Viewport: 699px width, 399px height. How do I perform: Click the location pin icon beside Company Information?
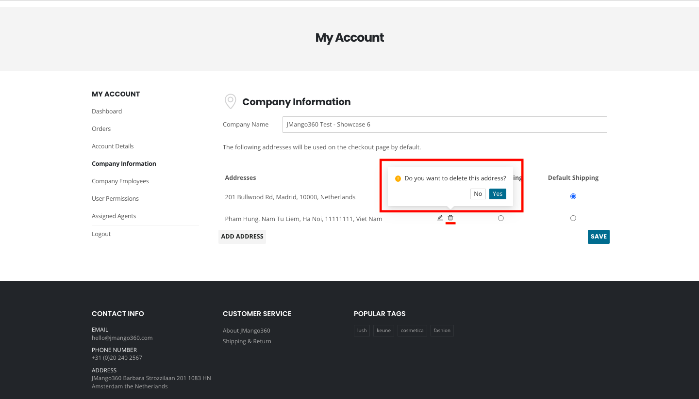230,102
